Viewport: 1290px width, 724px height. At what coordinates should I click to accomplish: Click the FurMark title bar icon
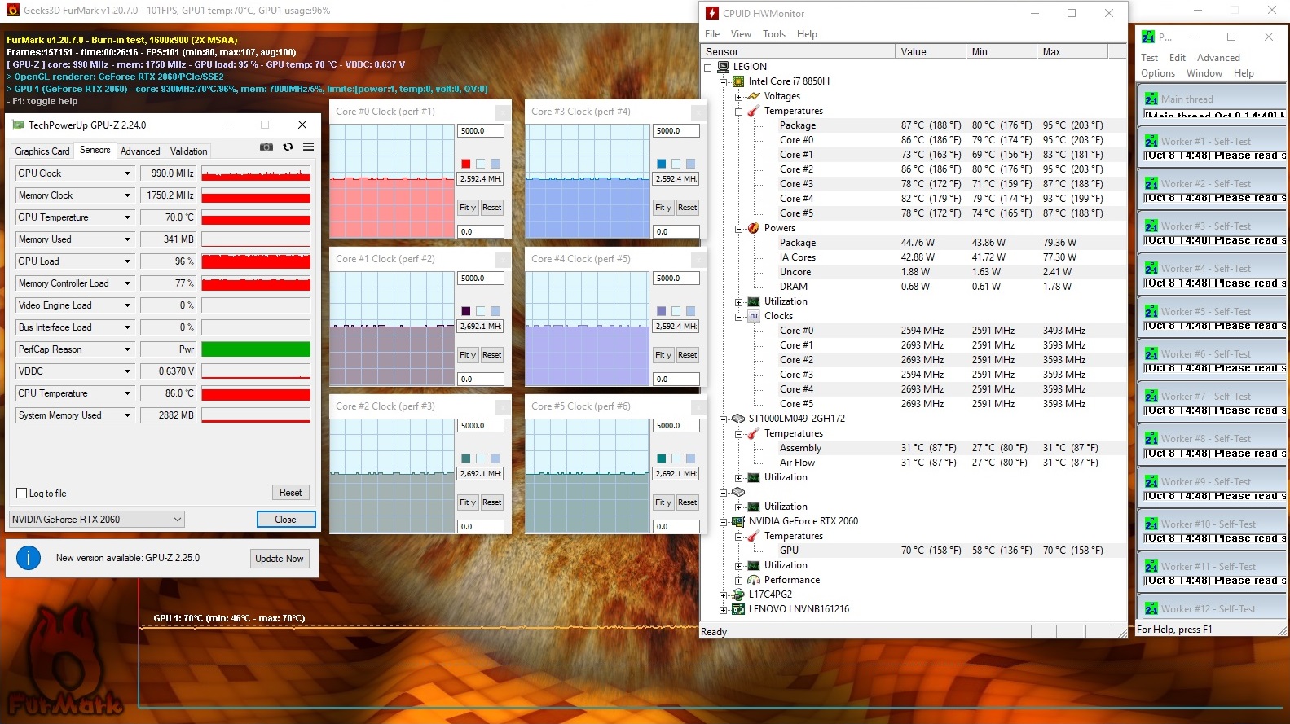coord(12,11)
